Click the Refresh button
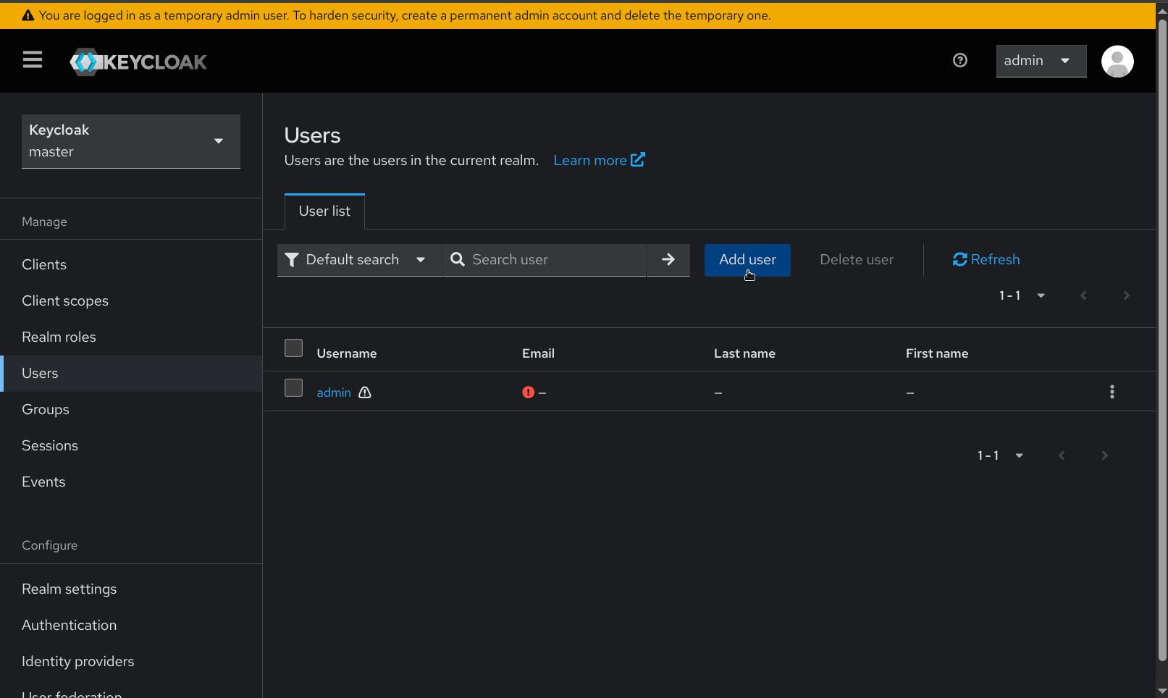This screenshot has width=1168, height=698. 986,259
